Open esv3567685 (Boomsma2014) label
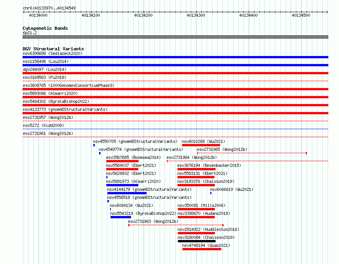Screen dimensions: 339x264 (133, 157)
